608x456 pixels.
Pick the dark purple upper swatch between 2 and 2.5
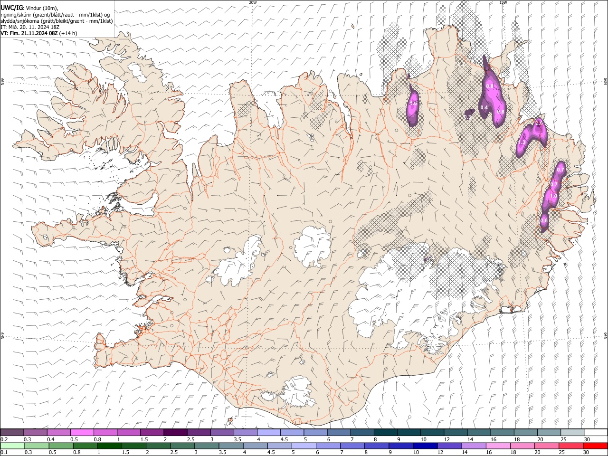pos(175,432)
